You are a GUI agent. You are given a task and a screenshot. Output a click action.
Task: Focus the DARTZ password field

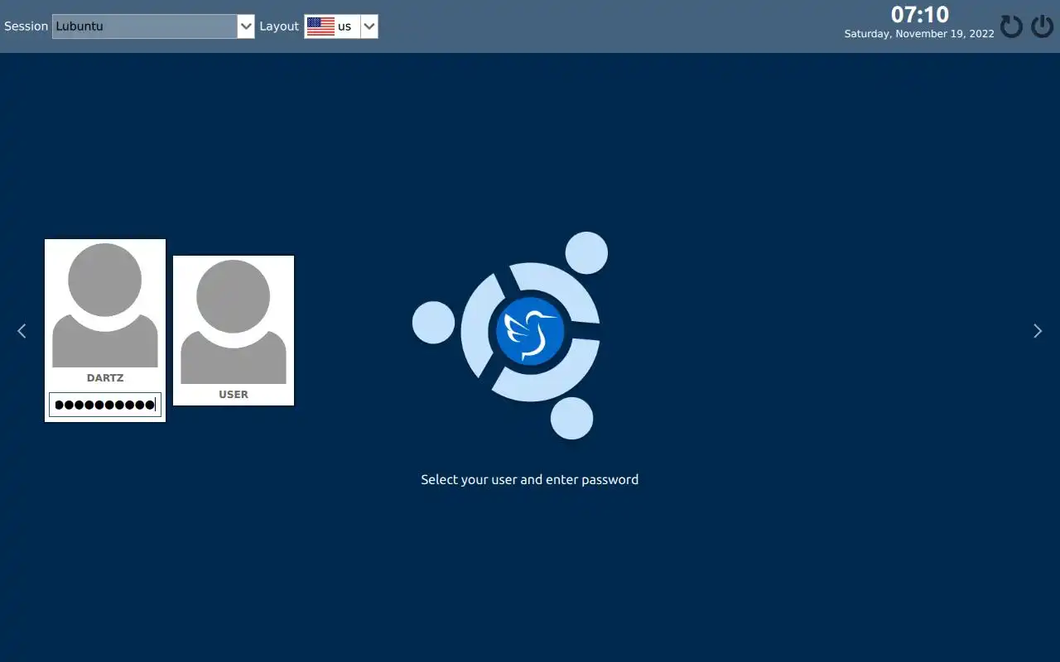105,405
